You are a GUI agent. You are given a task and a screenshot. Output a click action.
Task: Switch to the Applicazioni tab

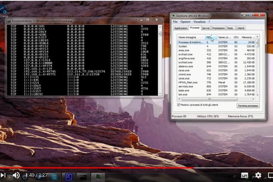(181, 28)
